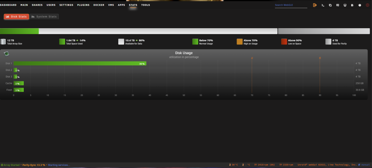Click the 10.4 TB 86% value
This screenshot has width=372, height=168.
[x=135, y=40]
